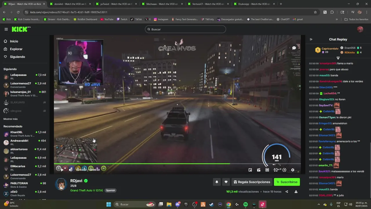Click the green Suscribirse button
Image resolution: width=371 pixels, height=209 pixels.
tap(287, 182)
